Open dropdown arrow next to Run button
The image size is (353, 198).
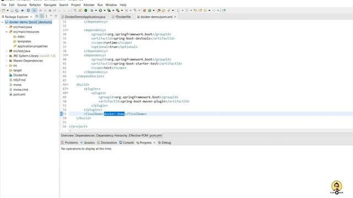(104, 10)
